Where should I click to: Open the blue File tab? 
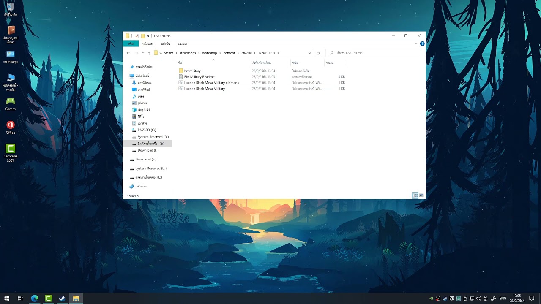(131, 44)
